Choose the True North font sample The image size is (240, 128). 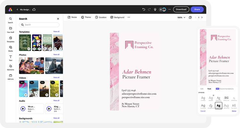click(234, 106)
